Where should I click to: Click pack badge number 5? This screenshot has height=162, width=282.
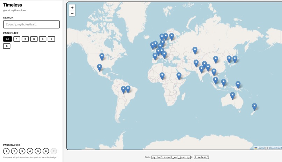(38, 151)
